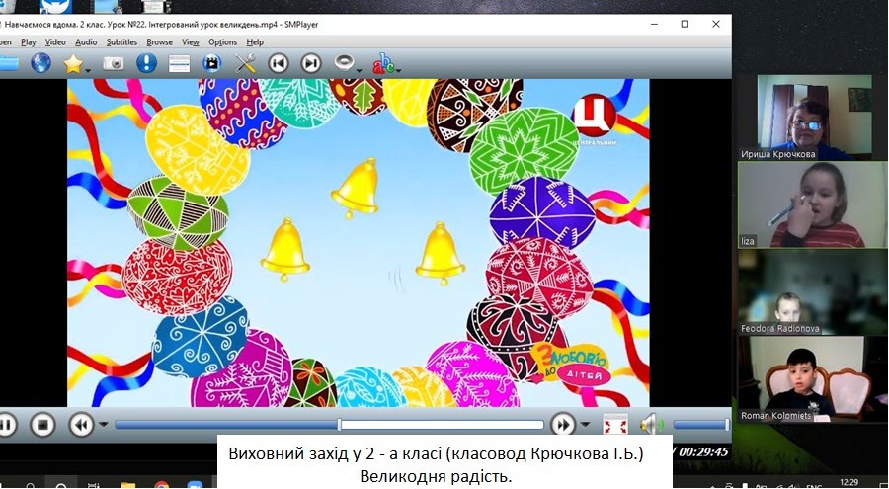Open the playlist icon in the toolbar
The image size is (889, 489).
coord(179,64)
